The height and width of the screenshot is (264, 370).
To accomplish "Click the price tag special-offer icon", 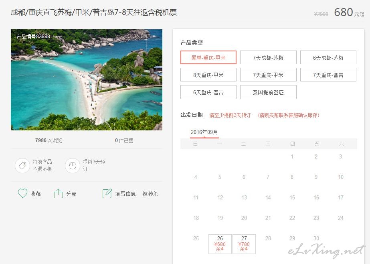I will (x=22, y=166).
